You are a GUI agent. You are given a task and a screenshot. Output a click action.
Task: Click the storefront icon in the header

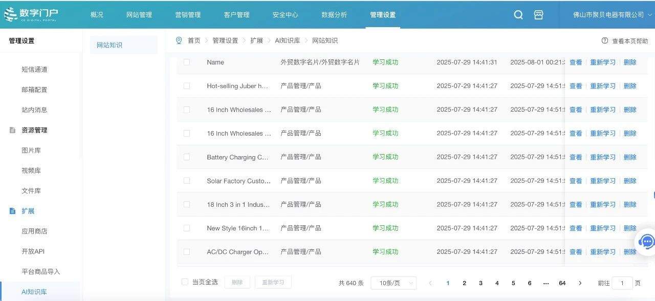click(x=538, y=15)
